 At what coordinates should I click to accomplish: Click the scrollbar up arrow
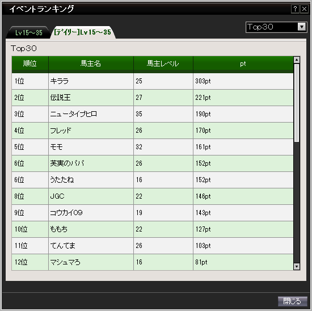tap(297, 60)
